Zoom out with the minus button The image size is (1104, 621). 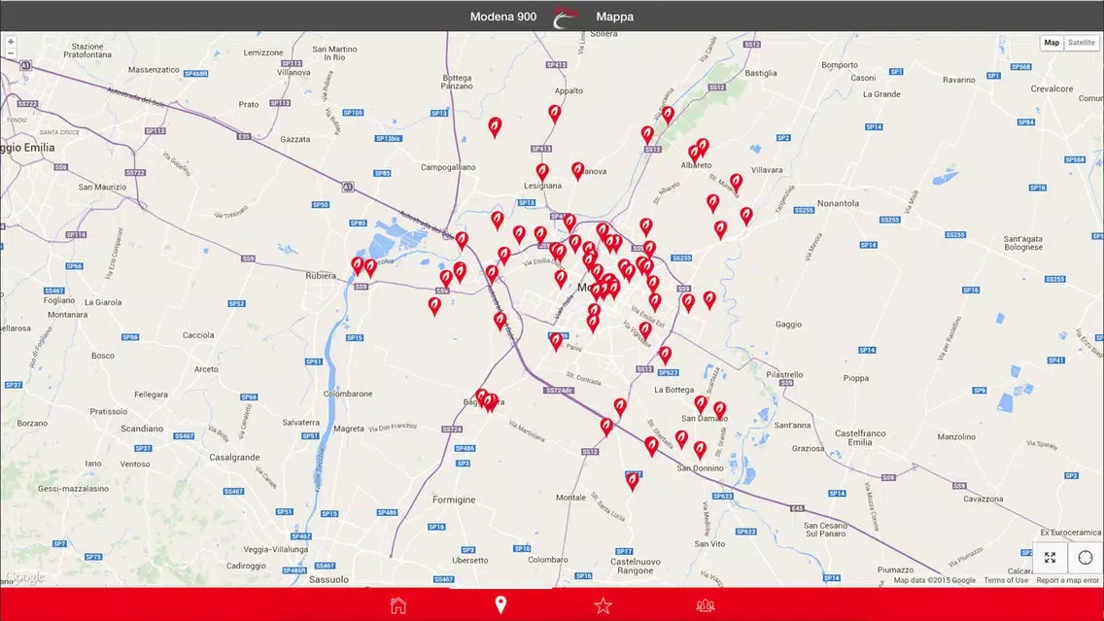pos(11,53)
